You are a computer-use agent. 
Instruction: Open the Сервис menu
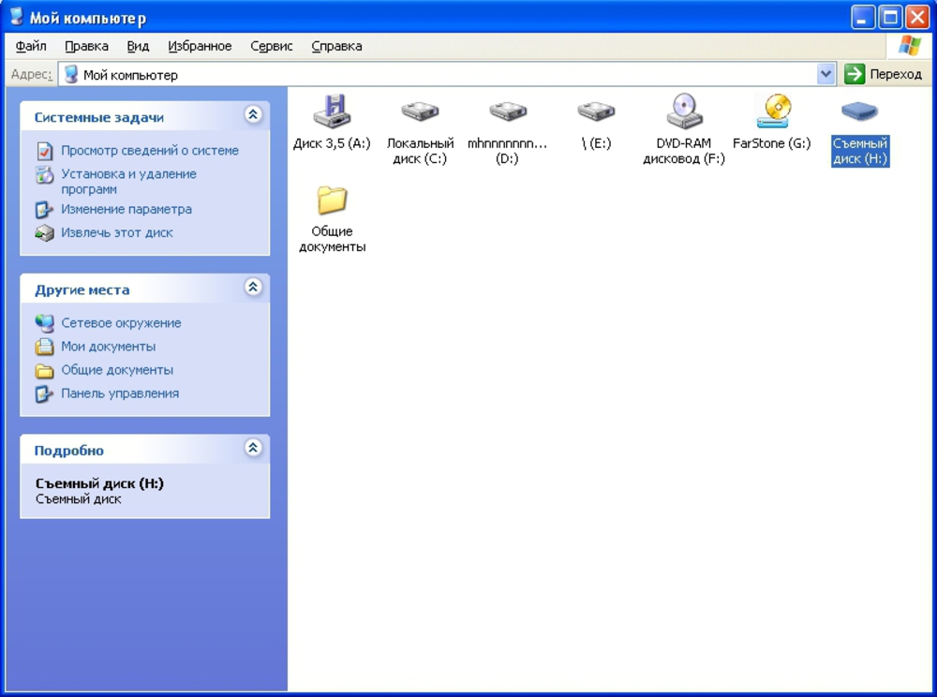272,46
